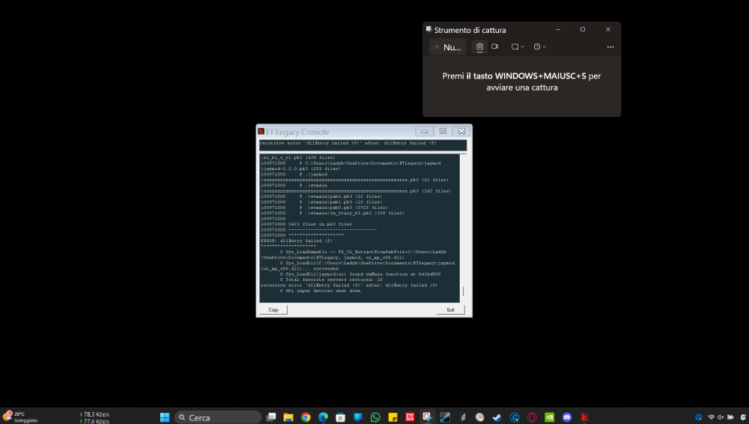Image resolution: width=749 pixels, height=424 pixels.
Task: Open Microsoft Store from the taskbar
Action: pos(341,417)
